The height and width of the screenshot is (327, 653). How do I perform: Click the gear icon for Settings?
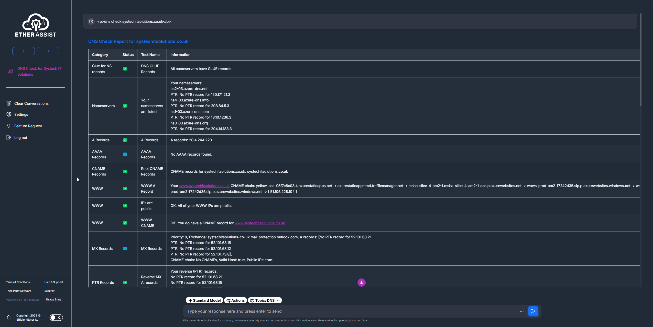[x=9, y=114]
